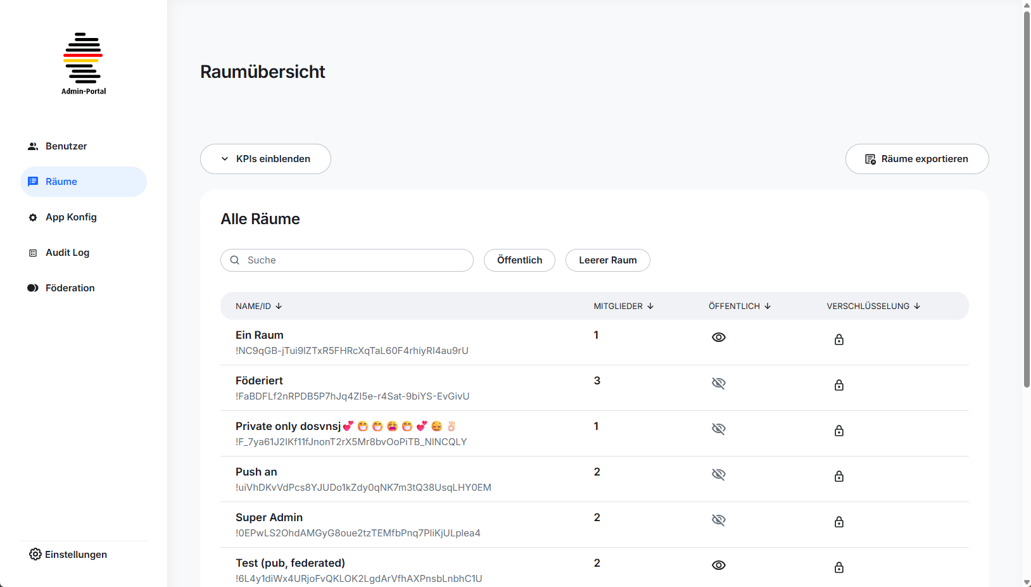The height and width of the screenshot is (587, 1031).
Task: Sort by MITGLIEDER column
Action: (x=624, y=306)
